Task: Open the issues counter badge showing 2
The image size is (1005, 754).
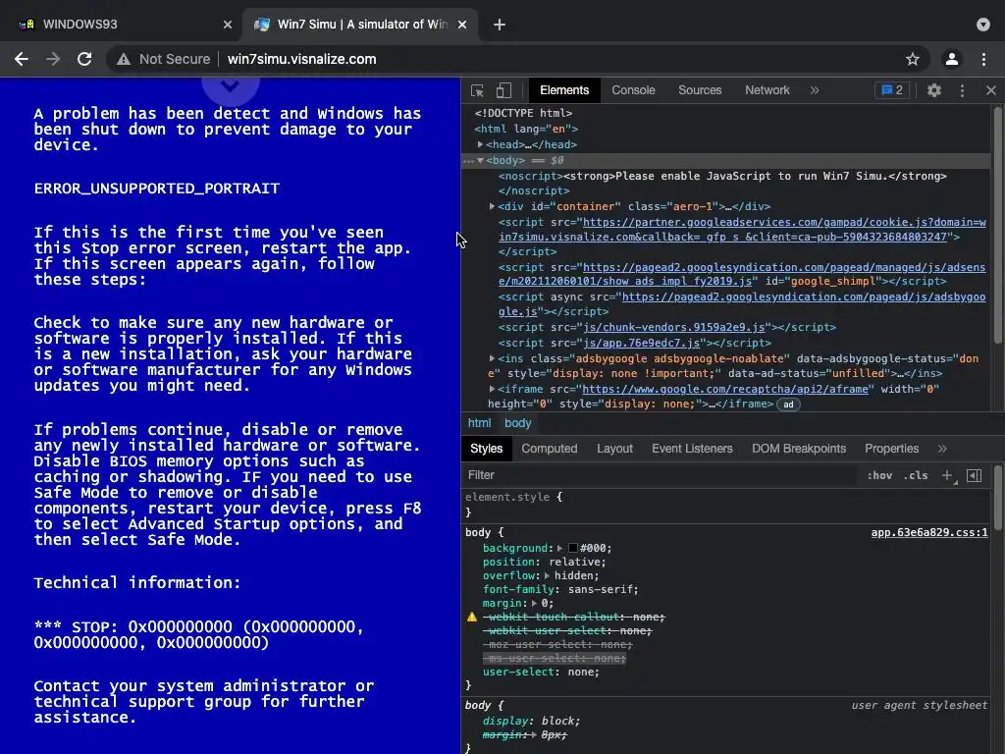Action: (892, 90)
